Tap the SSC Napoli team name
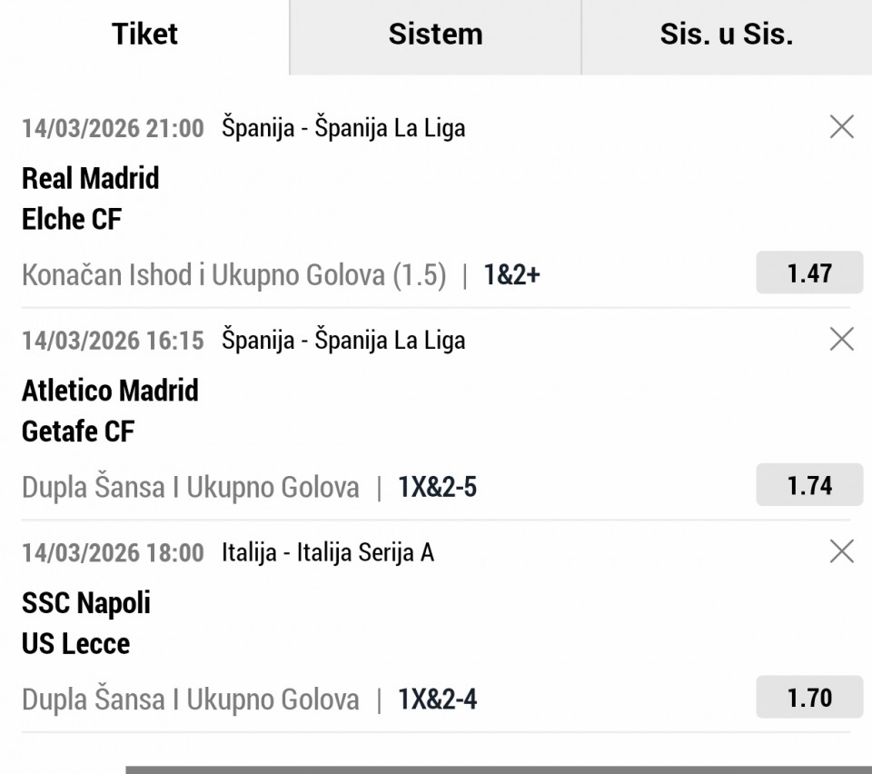Image resolution: width=872 pixels, height=774 pixels. pos(86,602)
